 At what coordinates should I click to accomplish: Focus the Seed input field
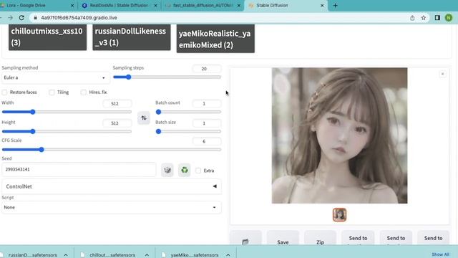coord(79,170)
